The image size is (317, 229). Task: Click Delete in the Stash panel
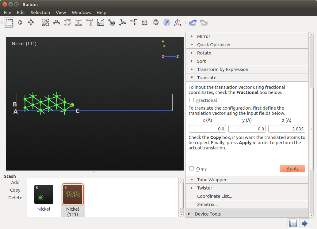(x=15, y=198)
